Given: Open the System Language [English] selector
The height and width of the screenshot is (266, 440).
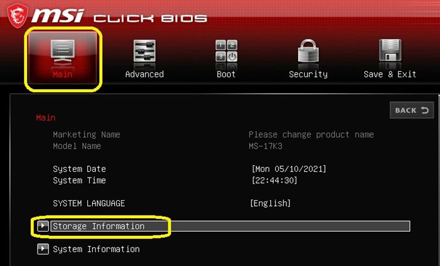Looking at the screenshot, I should (270, 203).
